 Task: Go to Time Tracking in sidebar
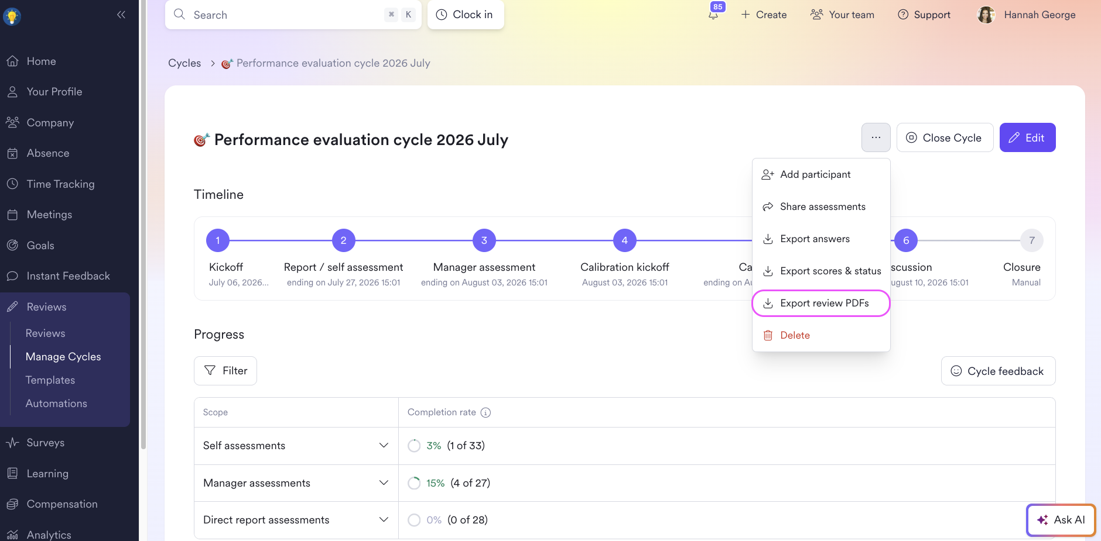[60, 184]
